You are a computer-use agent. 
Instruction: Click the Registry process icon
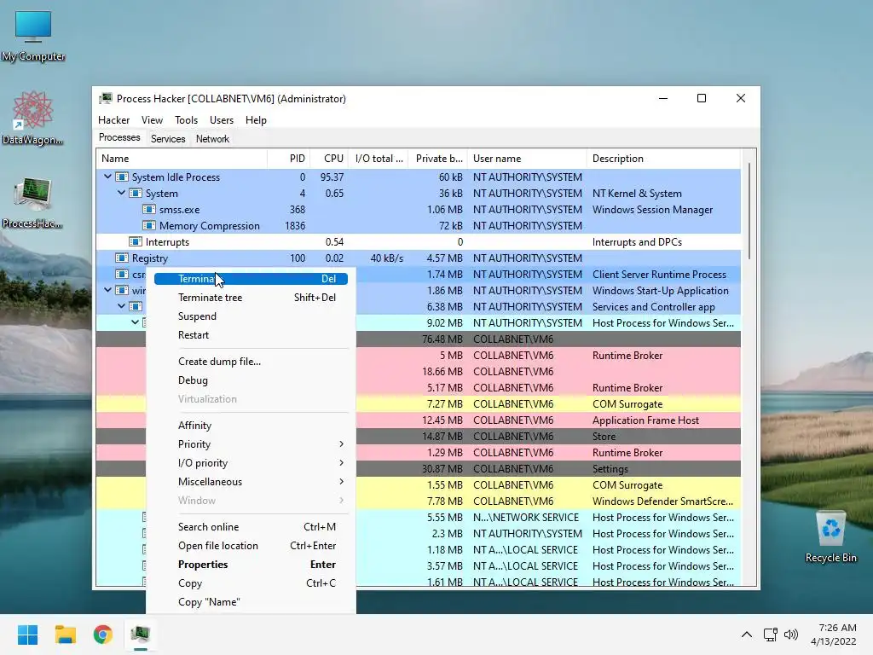pyautogui.click(x=121, y=258)
